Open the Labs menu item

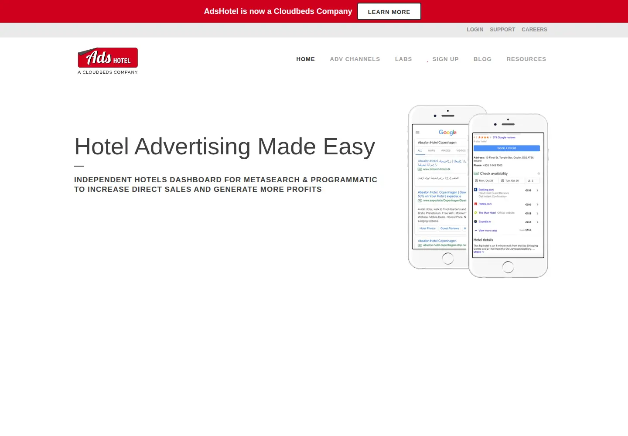(x=403, y=59)
